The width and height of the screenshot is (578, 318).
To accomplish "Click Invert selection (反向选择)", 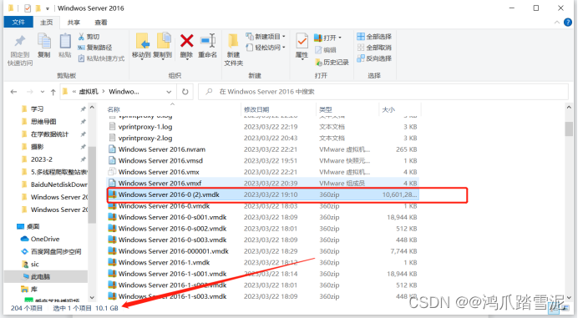I will coord(374,58).
